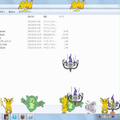This screenshot has width=120, height=120.
Task: Click the 2 KB size cell
Action: point(66,48)
